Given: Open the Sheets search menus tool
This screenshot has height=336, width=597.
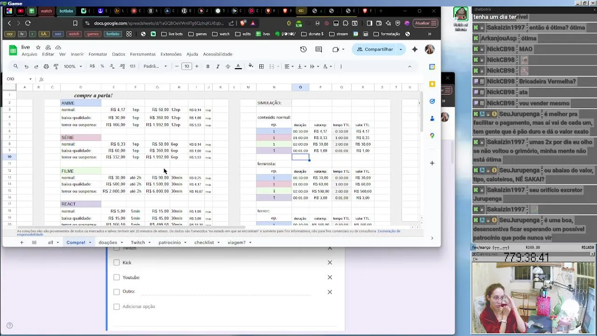Looking at the screenshot, I should [x=15, y=66].
